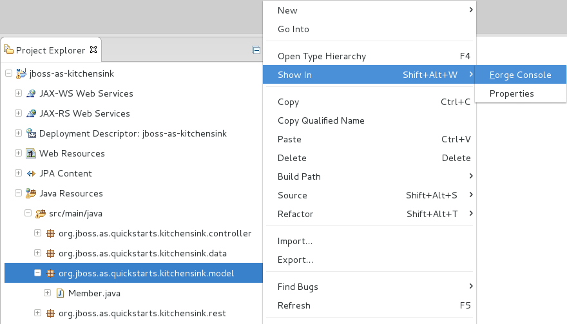This screenshot has width=567, height=324.
Task: Select Open Type Hierarchy menu entry
Action: pos(322,56)
